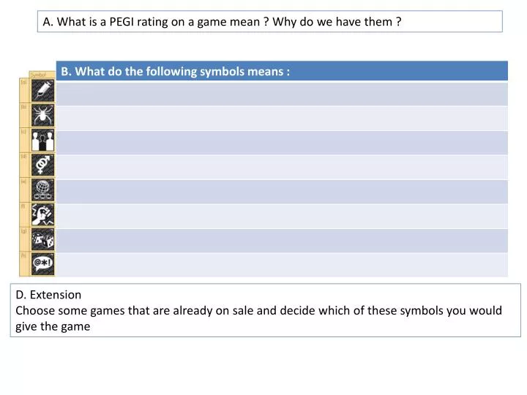Viewport: 527px width, 395px height.
Task: Click the D. Extension text box
Action: pyautogui.click(x=266, y=310)
